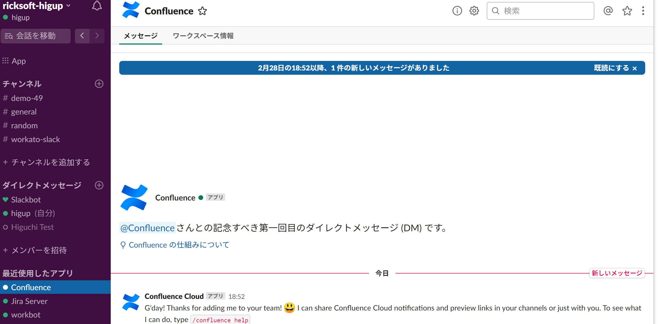Open the more options three-dot menu
Screen dimensions: 663x324
(x=643, y=11)
